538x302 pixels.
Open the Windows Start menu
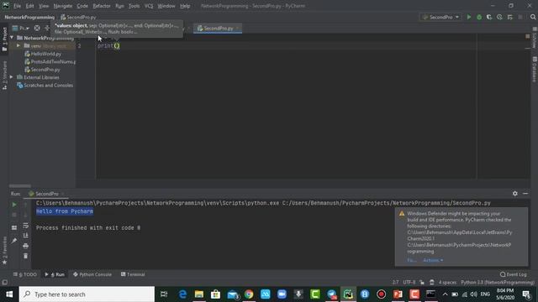9,294
